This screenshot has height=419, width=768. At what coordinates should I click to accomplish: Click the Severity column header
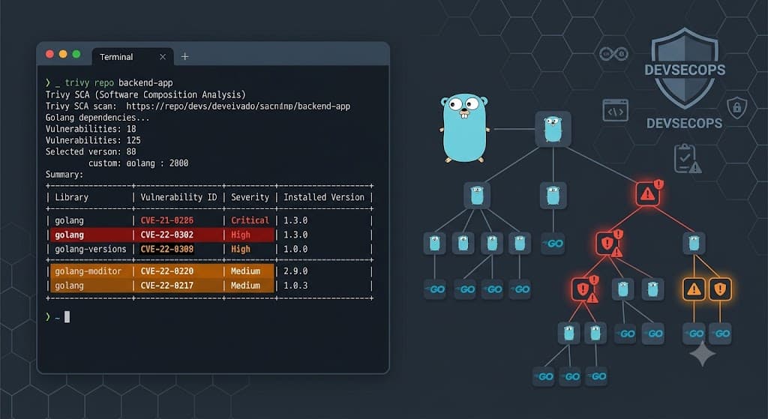tap(250, 197)
